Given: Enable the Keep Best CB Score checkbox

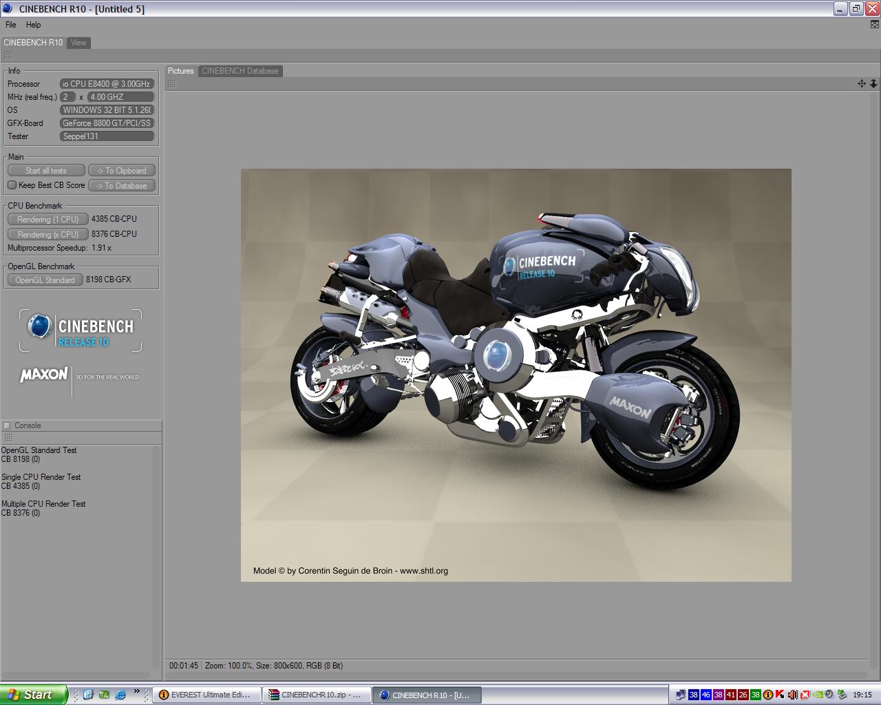Looking at the screenshot, I should click(12, 185).
